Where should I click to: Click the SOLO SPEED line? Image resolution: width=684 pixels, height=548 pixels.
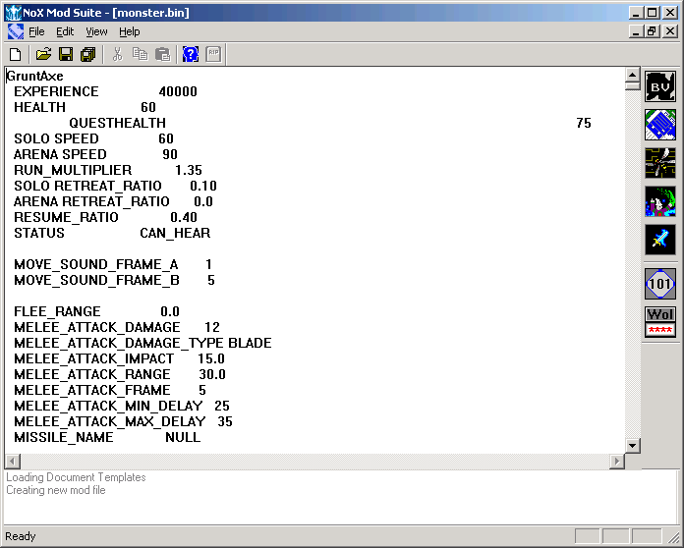coord(93,138)
